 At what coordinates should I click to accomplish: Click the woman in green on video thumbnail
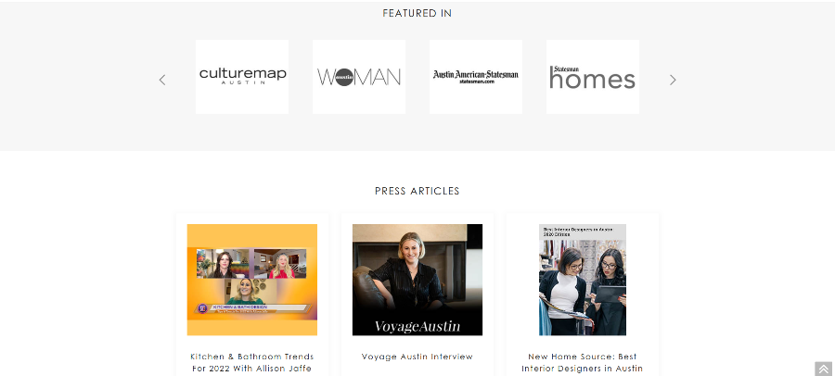pyautogui.click(x=247, y=292)
